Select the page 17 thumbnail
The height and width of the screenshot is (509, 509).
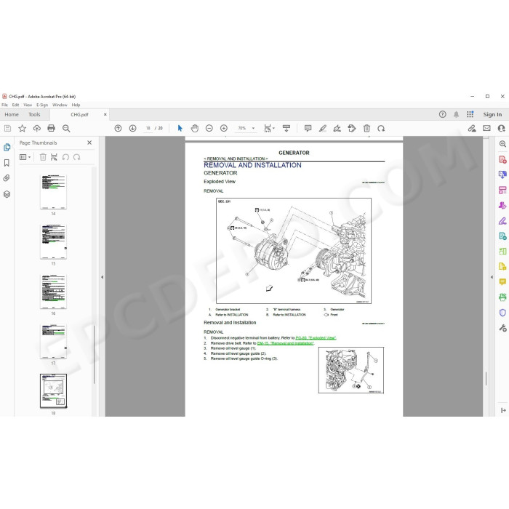[x=53, y=341]
